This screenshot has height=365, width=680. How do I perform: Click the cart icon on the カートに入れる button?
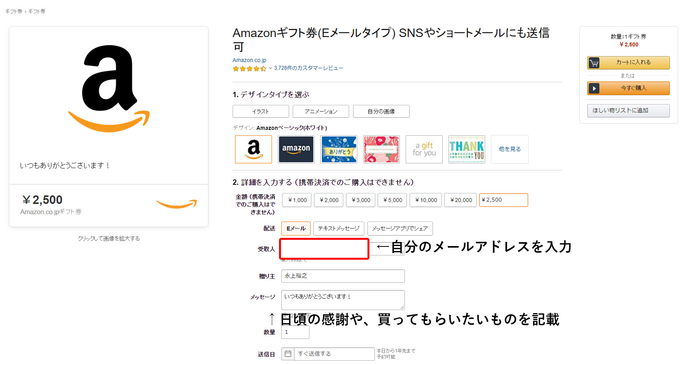click(x=594, y=63)
